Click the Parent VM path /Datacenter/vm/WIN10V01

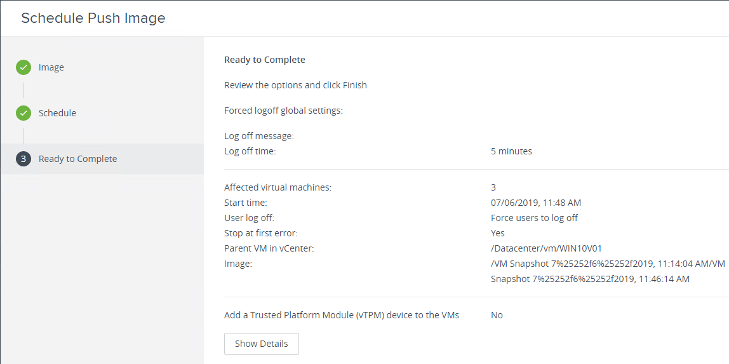pos(547,248)
